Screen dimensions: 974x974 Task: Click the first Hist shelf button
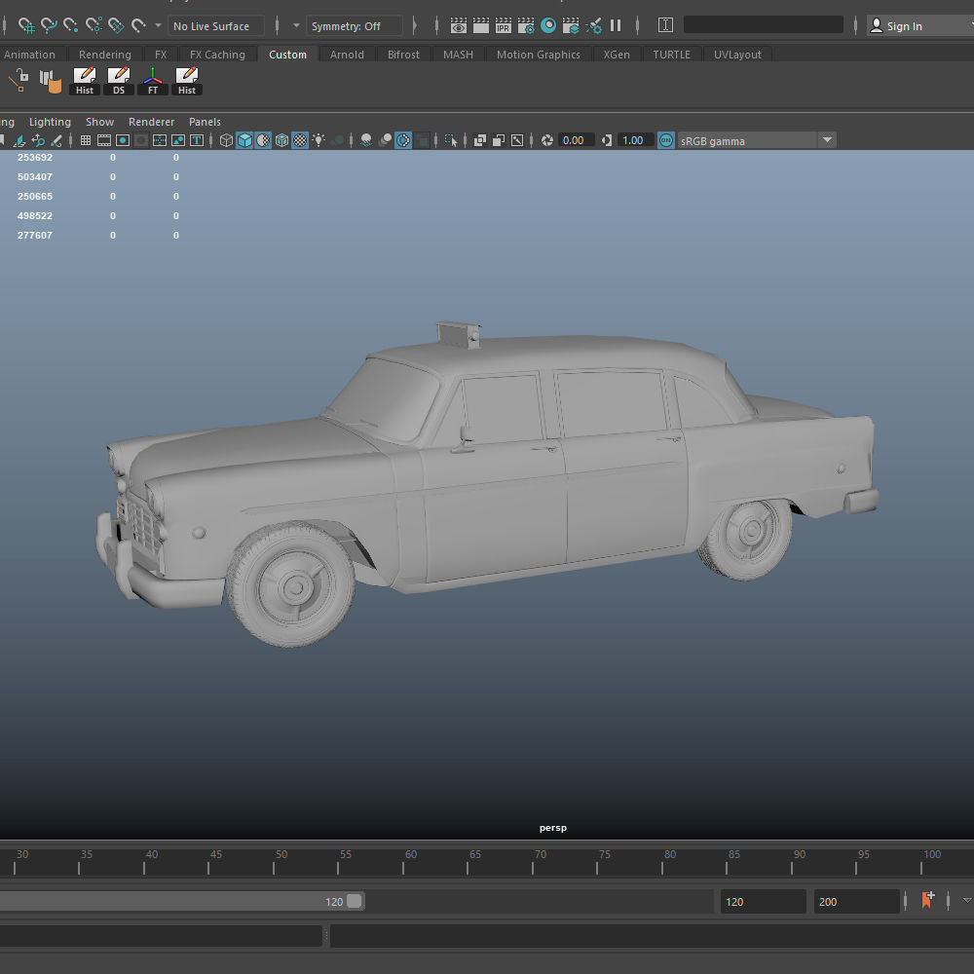click(x=85, y=81)
